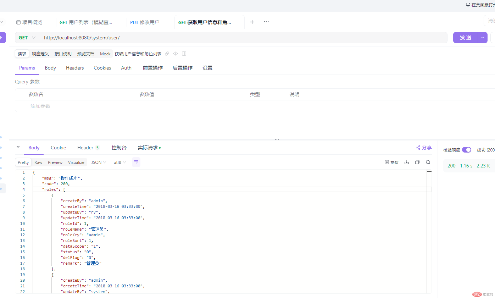This screenshot has height=298, width=495.
Task: Click the 添加参数 parameter name field
Action: pos(40,106)
